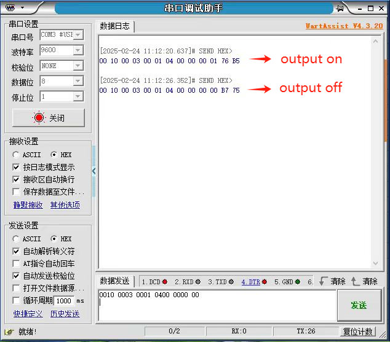Click the 发送 send button
Image resolution: width=390 pixels, height=342 pixels.
(x=359, y=305)
